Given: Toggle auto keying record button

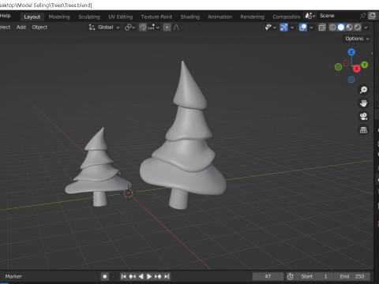Looking at the screenshot, I should click(105, 276).
